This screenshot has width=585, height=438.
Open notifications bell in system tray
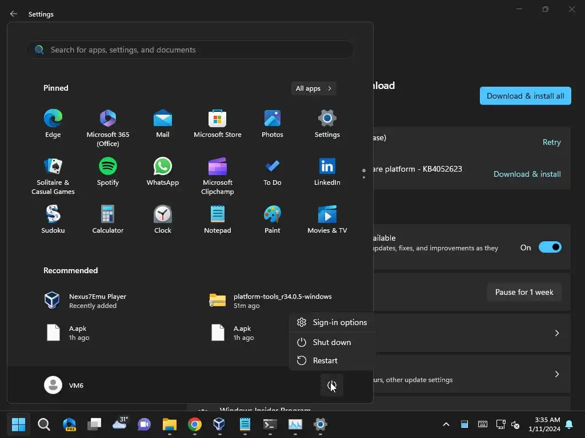569,424
